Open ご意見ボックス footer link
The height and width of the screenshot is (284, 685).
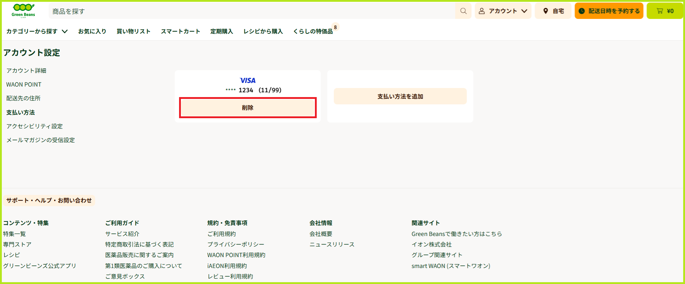(x=125, y=276)
